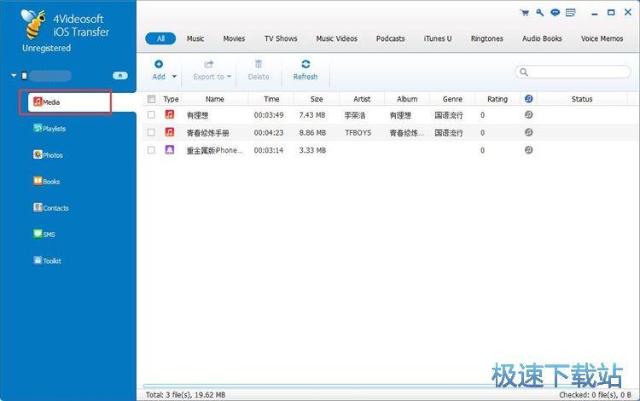This screenshot has width=640, height=401.
Task: Toggle the select-all checkbox in header
Action: [x=151, y=99]
